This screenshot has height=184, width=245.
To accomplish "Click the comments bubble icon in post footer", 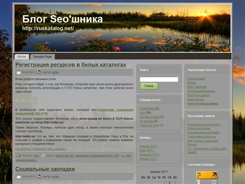I will pos(123,156).
